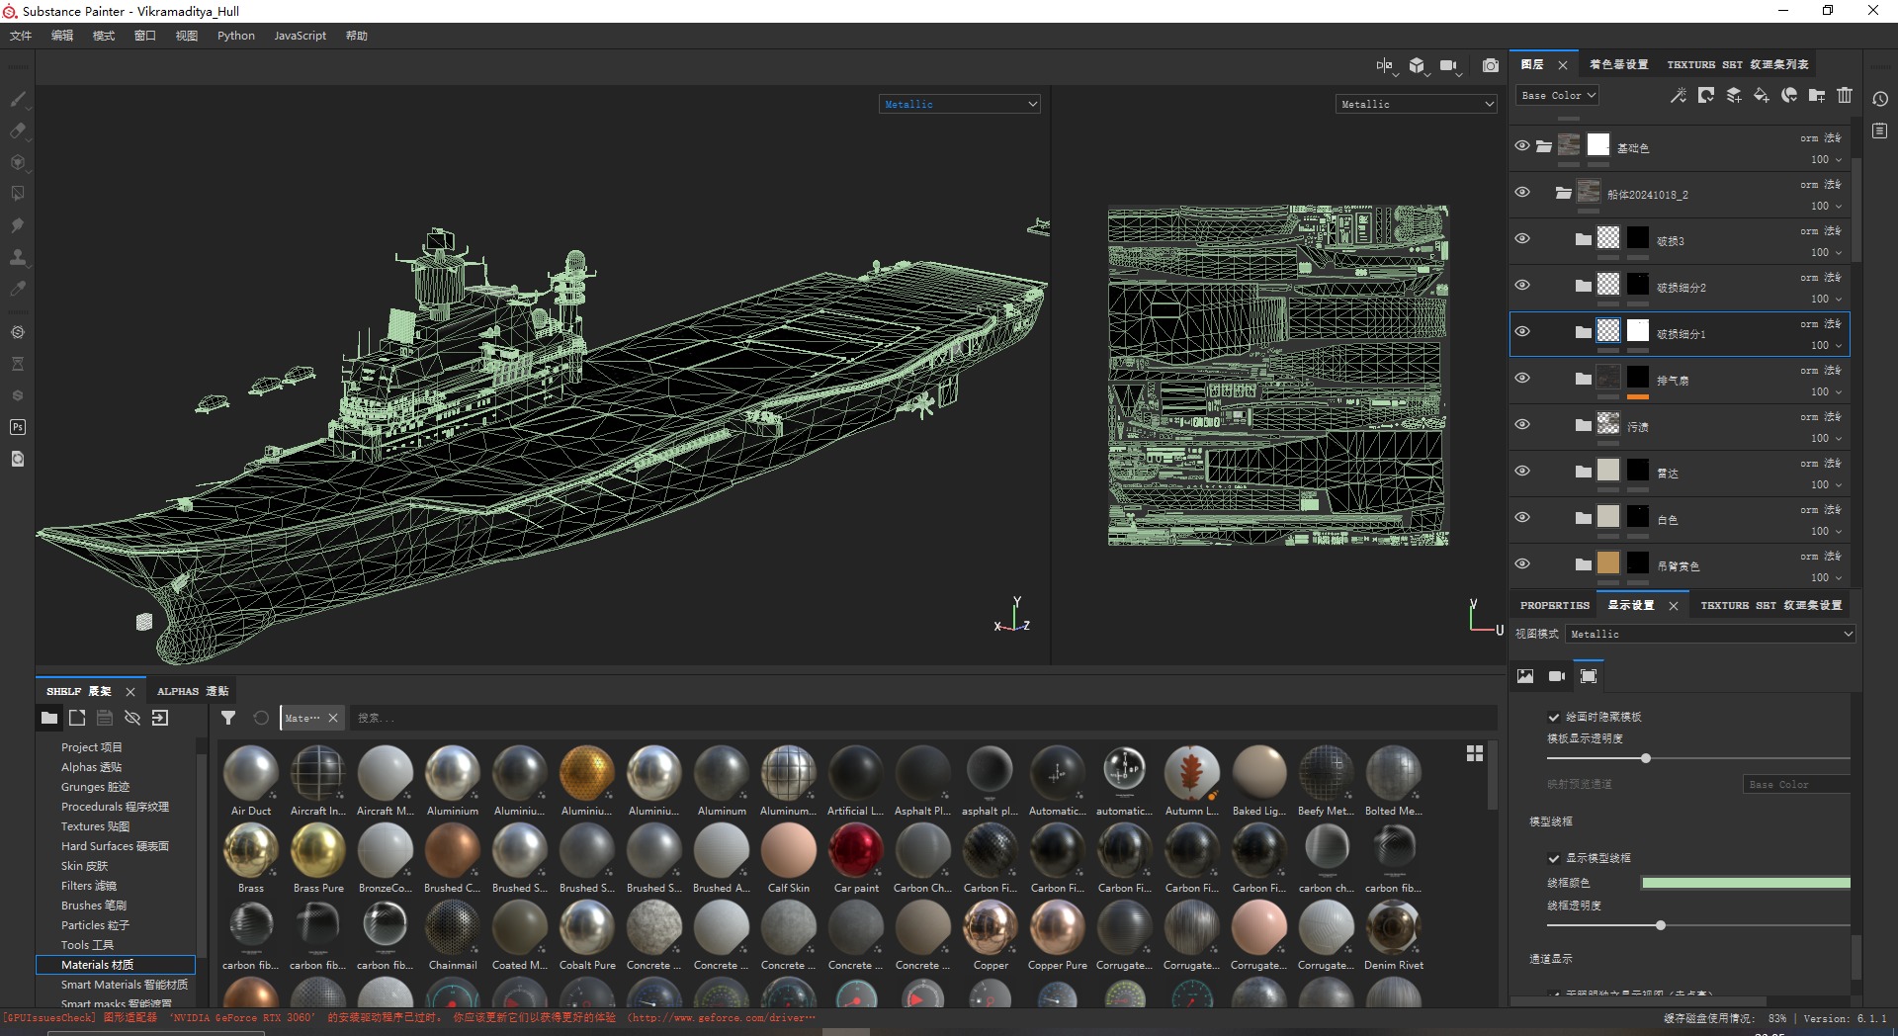This screenshot has width=1898, height=1036.
Task: Collapse the 船体20241018_2 folder
Action: tap(1563, 193)
